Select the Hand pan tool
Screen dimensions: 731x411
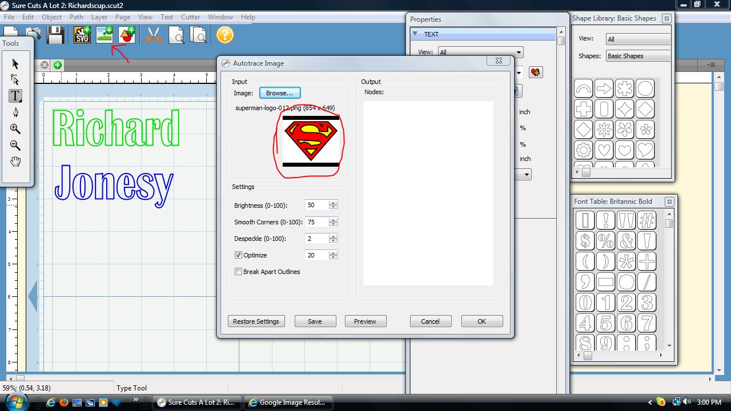click(x=15, y=162)
